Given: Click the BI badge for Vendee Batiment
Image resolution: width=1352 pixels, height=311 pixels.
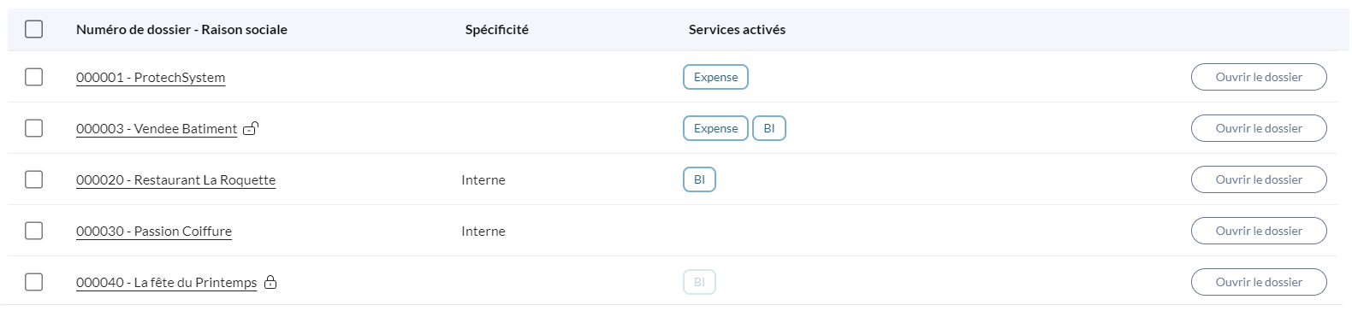Looking at the screenshot, I should (769, 128).
